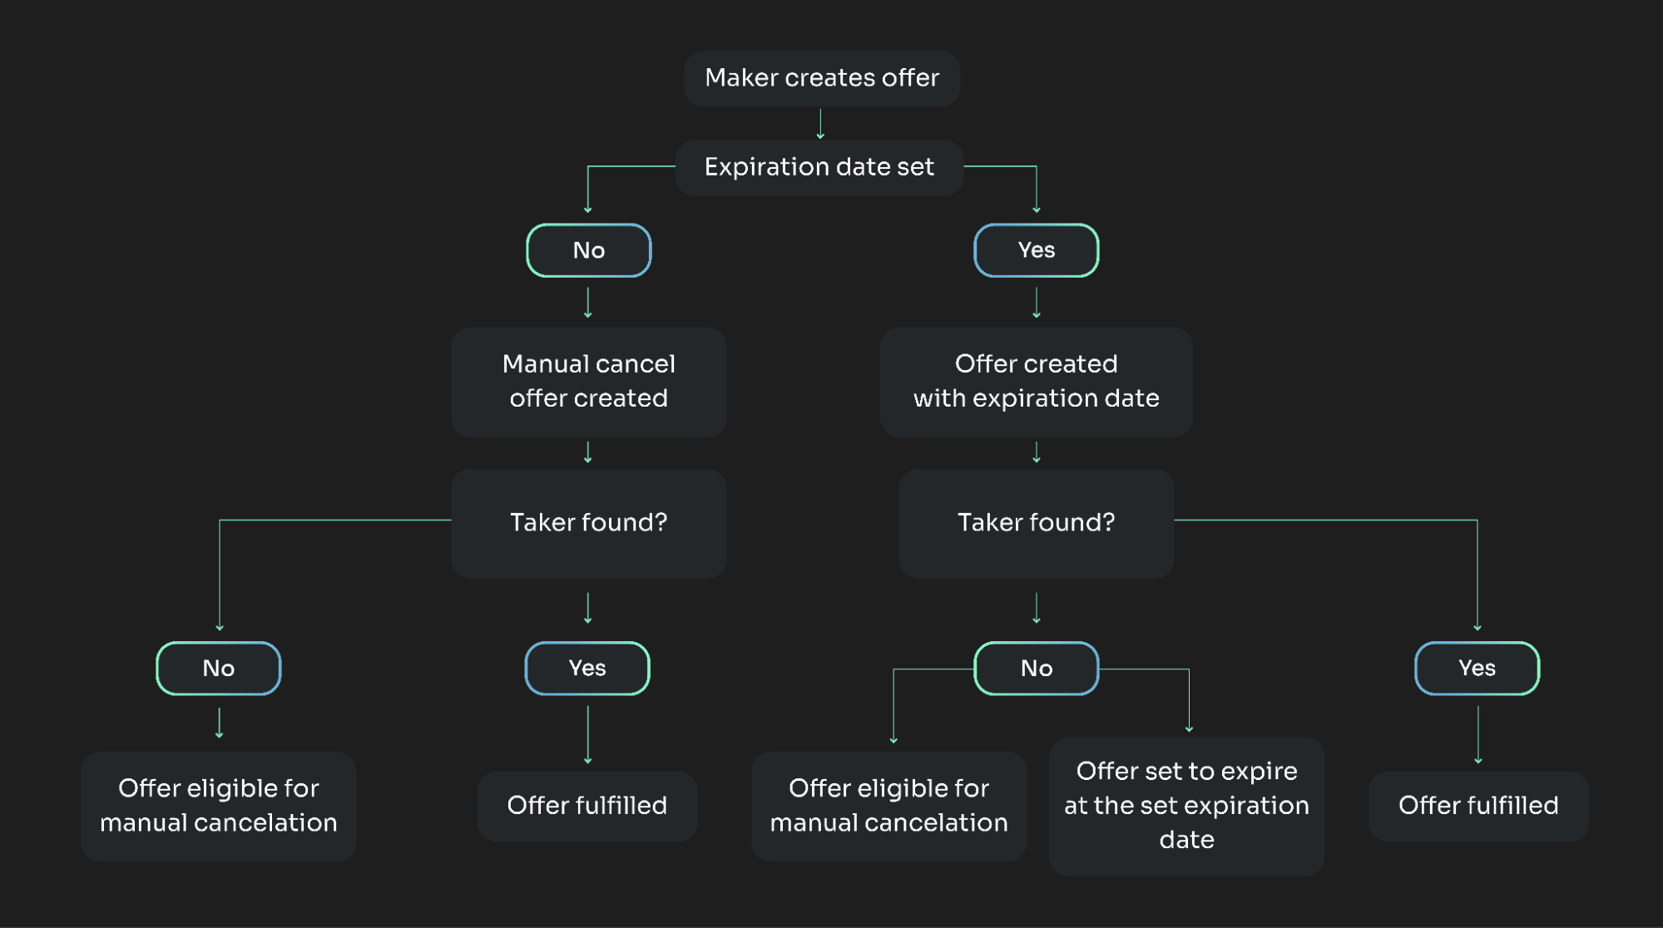Click Offer set to expire at expiration date

[x=1186, y=806]
